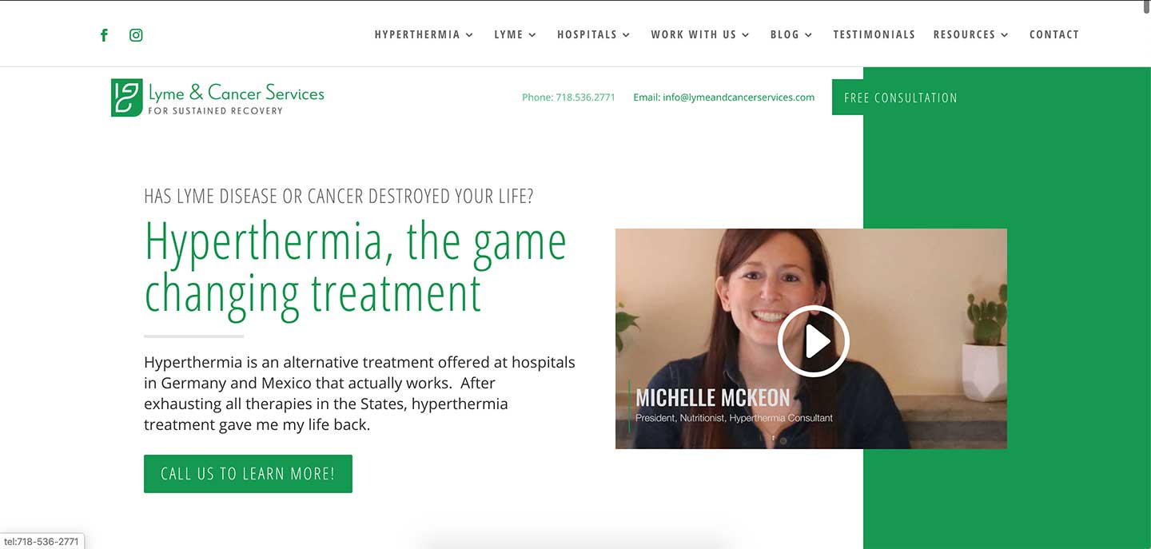This screenshot has width=1151, height=549.
Task: Click the Call Us To Learn More button
Action: (248, 474)
